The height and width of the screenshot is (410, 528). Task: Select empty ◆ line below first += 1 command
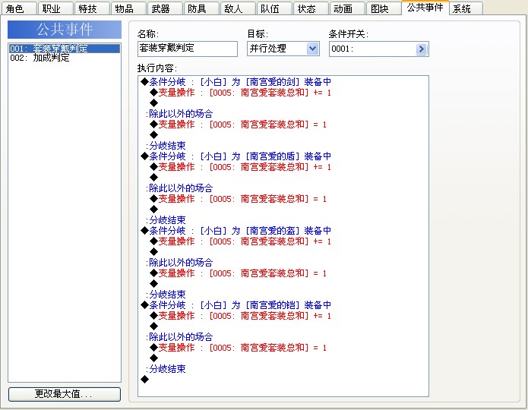pyautogui.click(x=154, y=103)
